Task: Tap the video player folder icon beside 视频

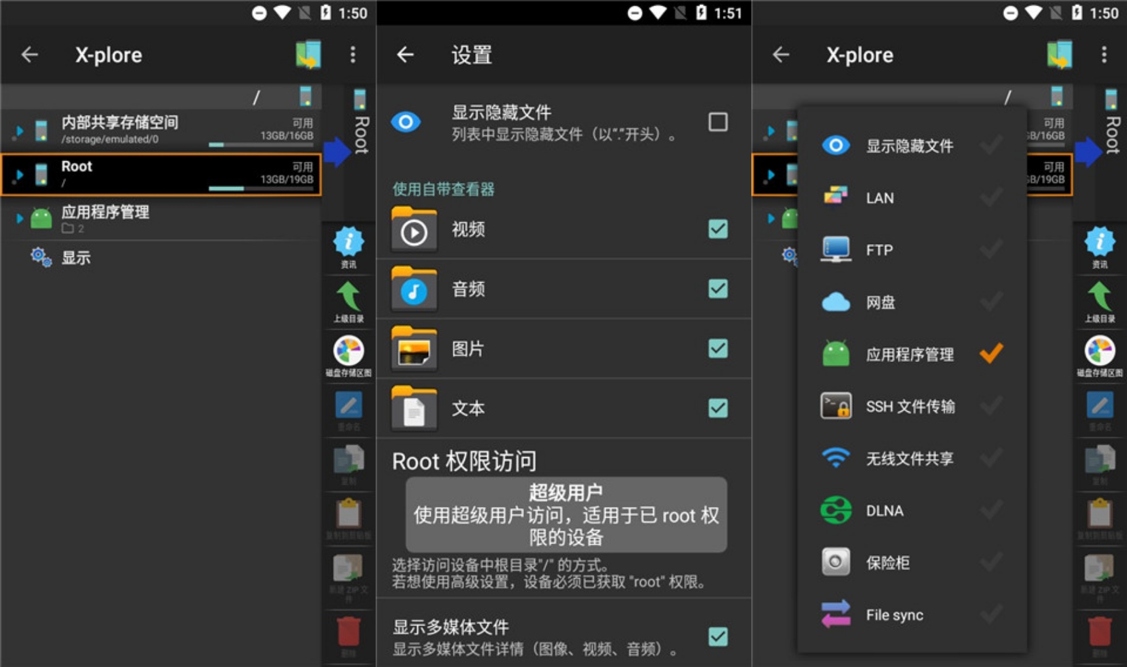Action: (414, 230)
